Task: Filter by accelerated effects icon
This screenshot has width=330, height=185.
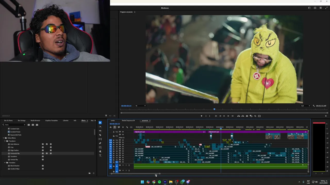Action: pos(29,125)
